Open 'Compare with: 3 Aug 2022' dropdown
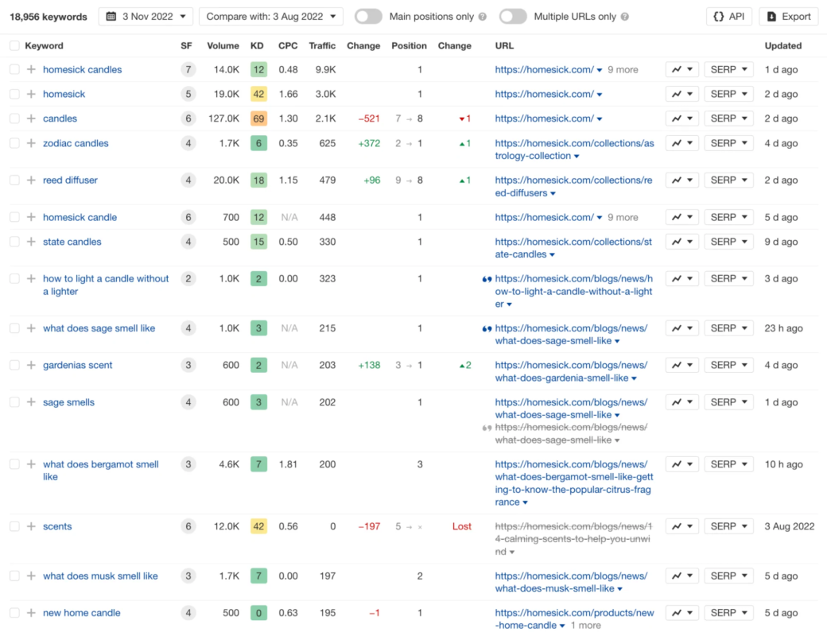Screen dimensions: 827x636 tap(271, 17)
